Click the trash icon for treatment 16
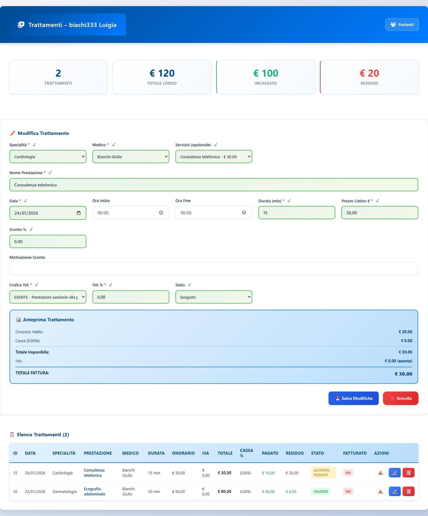428x516 pixels. (408, 491)
